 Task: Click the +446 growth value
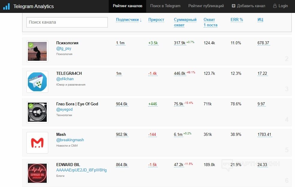pos(152,104)
